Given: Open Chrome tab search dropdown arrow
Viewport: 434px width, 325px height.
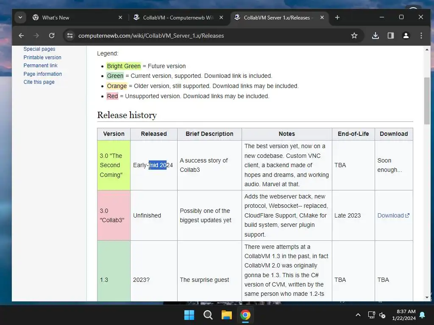Looking at the screenshot, I should point(20,17).
